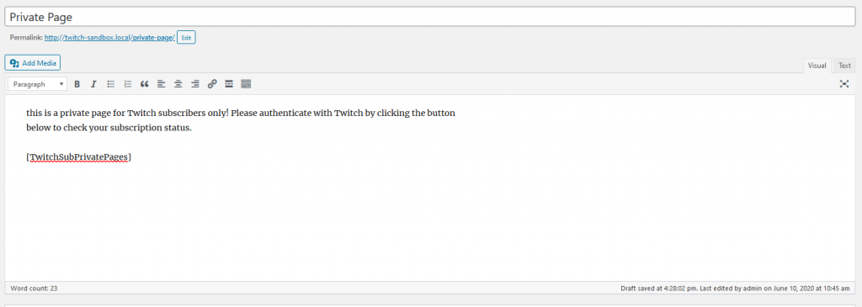Align text center

click(x=178, y=84)
